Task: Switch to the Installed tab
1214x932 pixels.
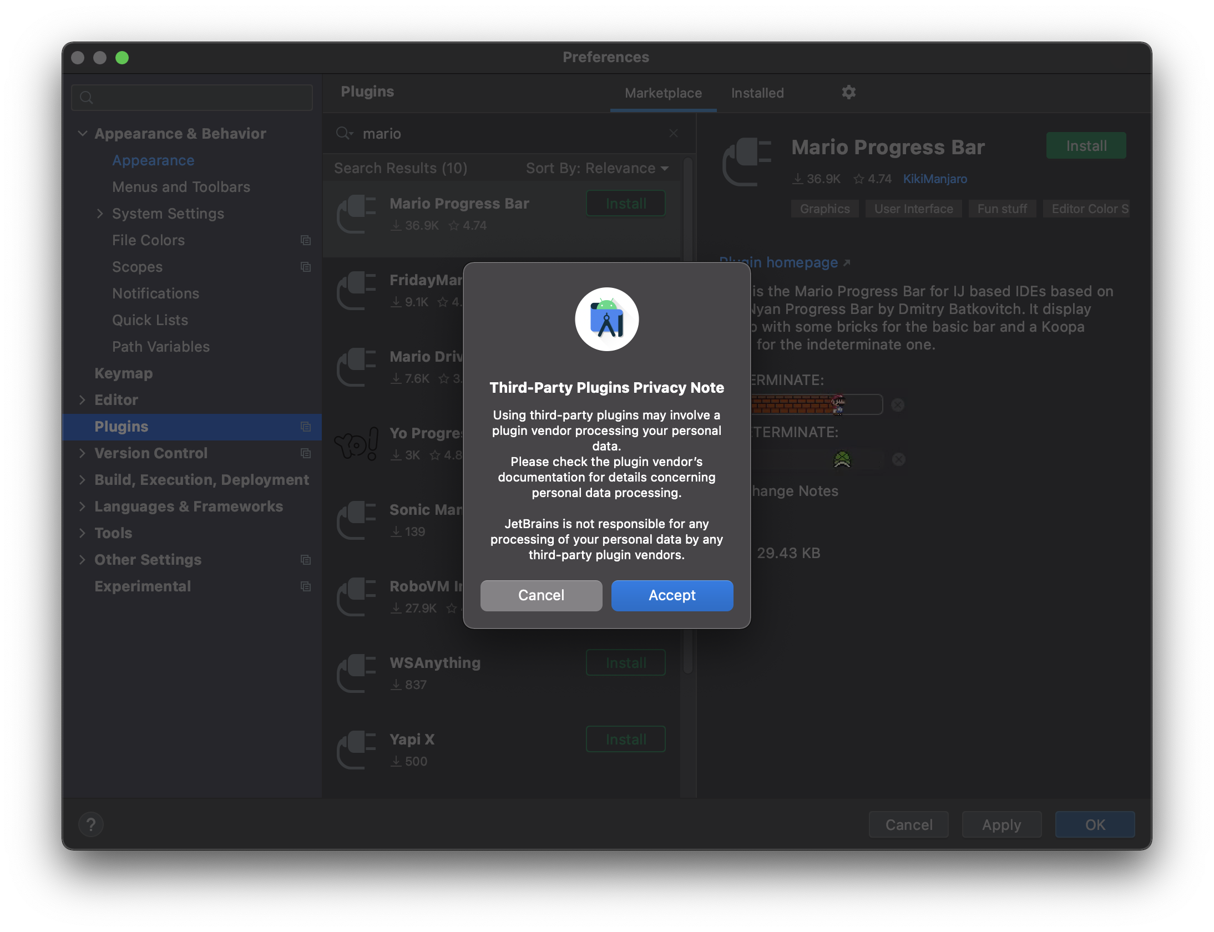Action: (x=757, y=93)
